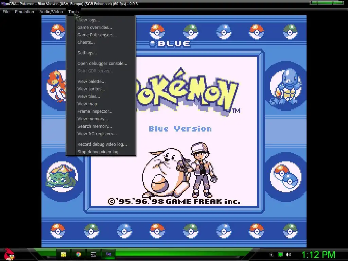Choose View I/O registers... menu entry
This screenshot has width=348, height=261.
(x=101, y=134)
